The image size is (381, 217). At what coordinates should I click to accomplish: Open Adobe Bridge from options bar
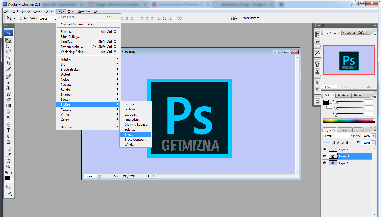(234, 18)
